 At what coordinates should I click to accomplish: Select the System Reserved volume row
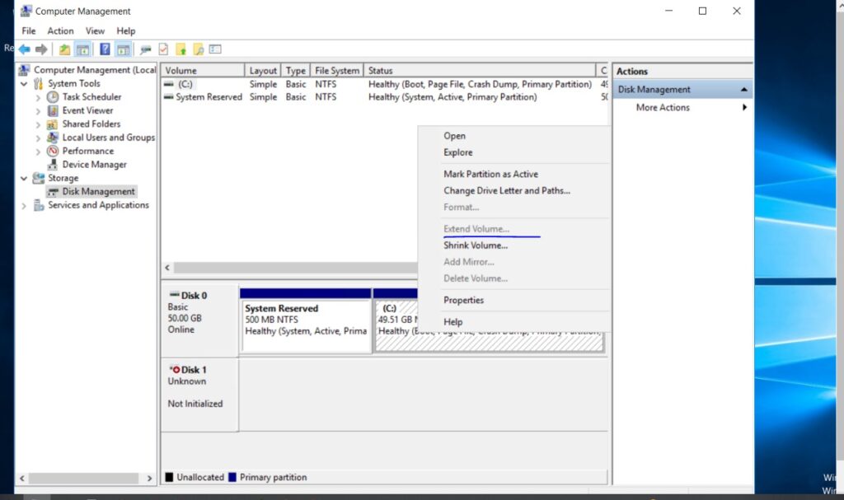pos(384,97)
